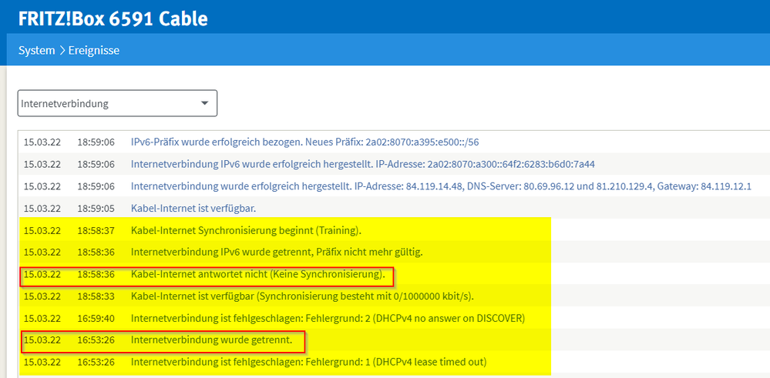Select IPv6 wurde getrennt, Präfix nicht mehr gültig entry
The height and width of the screenshot is (378, 770).
click(395, 253)
